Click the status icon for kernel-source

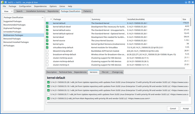47,41
